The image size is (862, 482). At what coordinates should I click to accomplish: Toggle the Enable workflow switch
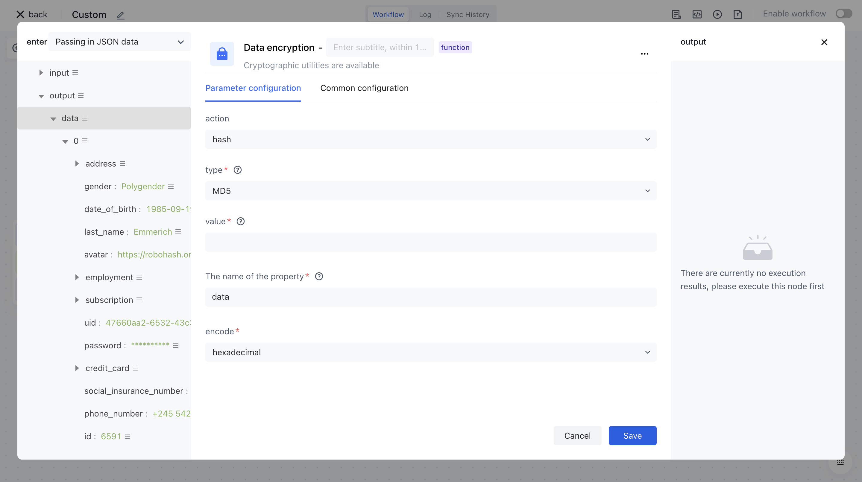pyautogui.click(x=844, y=14)
